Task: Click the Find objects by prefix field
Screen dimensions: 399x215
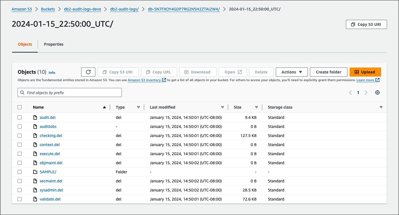Action: [70, 92]
